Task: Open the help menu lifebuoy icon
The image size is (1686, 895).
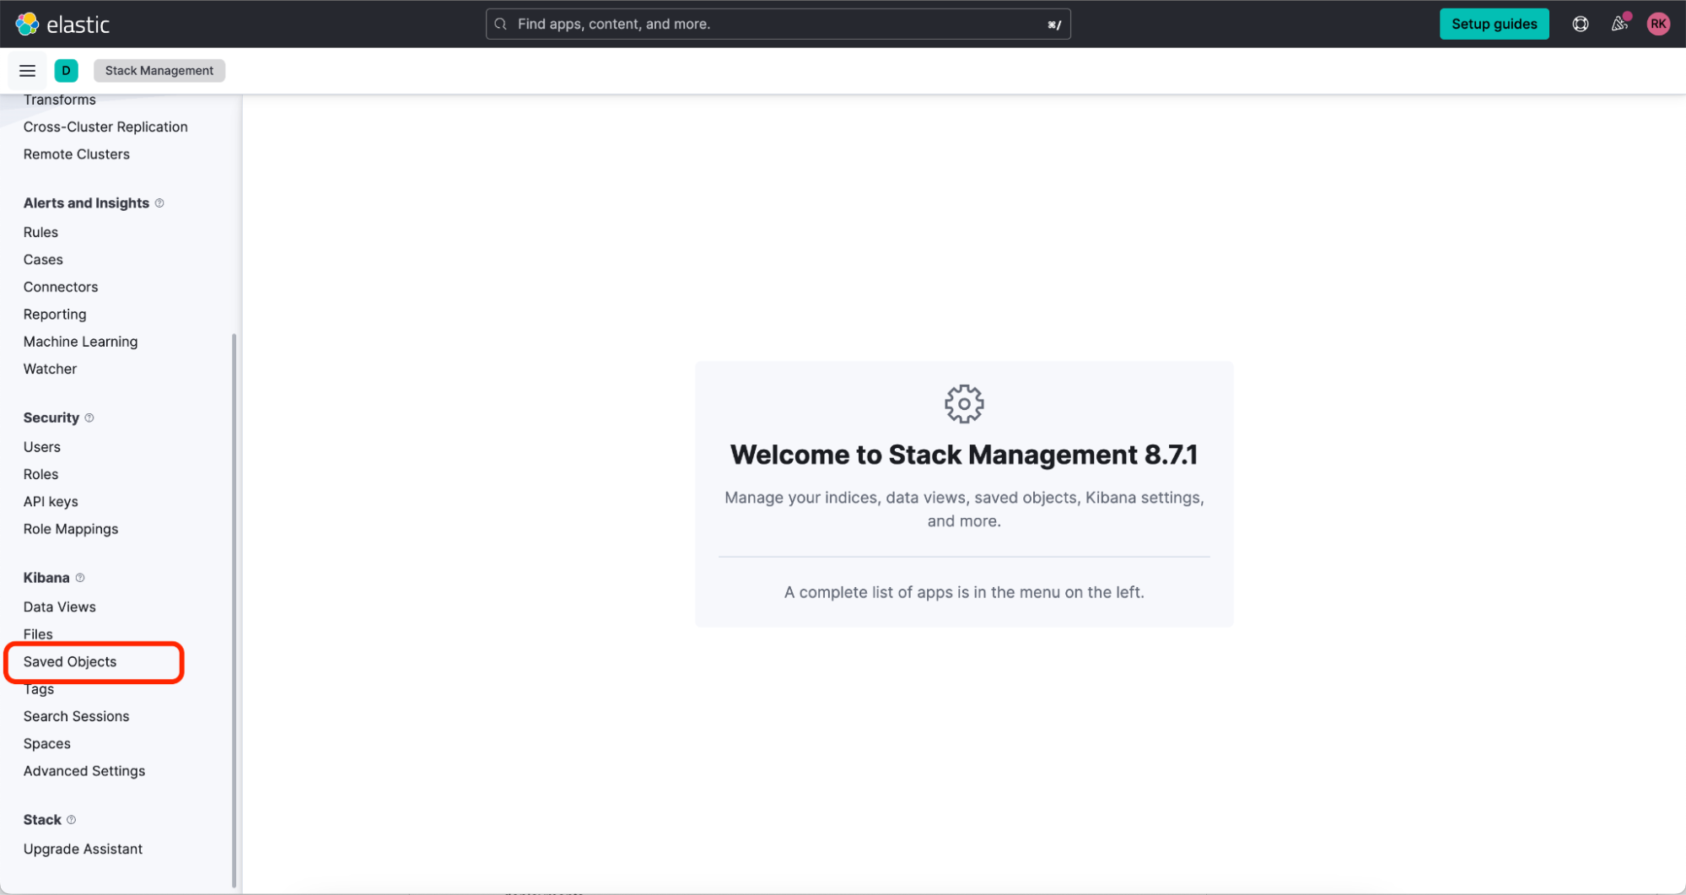Action: [x=1581, y=24]
